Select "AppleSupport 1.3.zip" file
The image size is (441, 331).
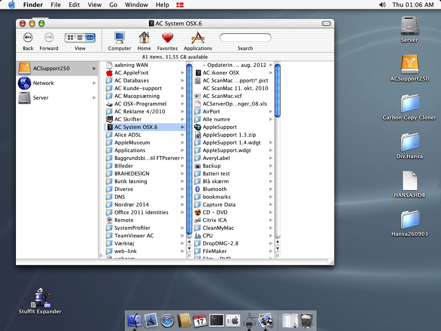point(234,135)
